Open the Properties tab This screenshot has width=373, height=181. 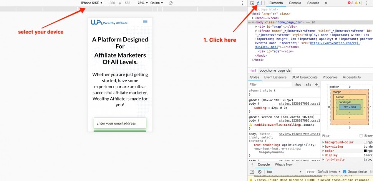[x=330, y=77]
